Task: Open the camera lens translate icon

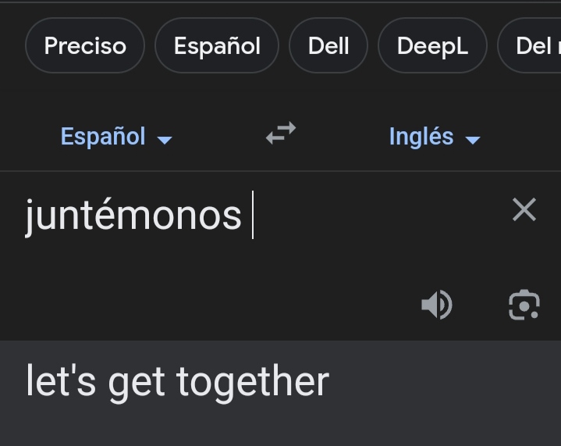Action: coord(524,305)
